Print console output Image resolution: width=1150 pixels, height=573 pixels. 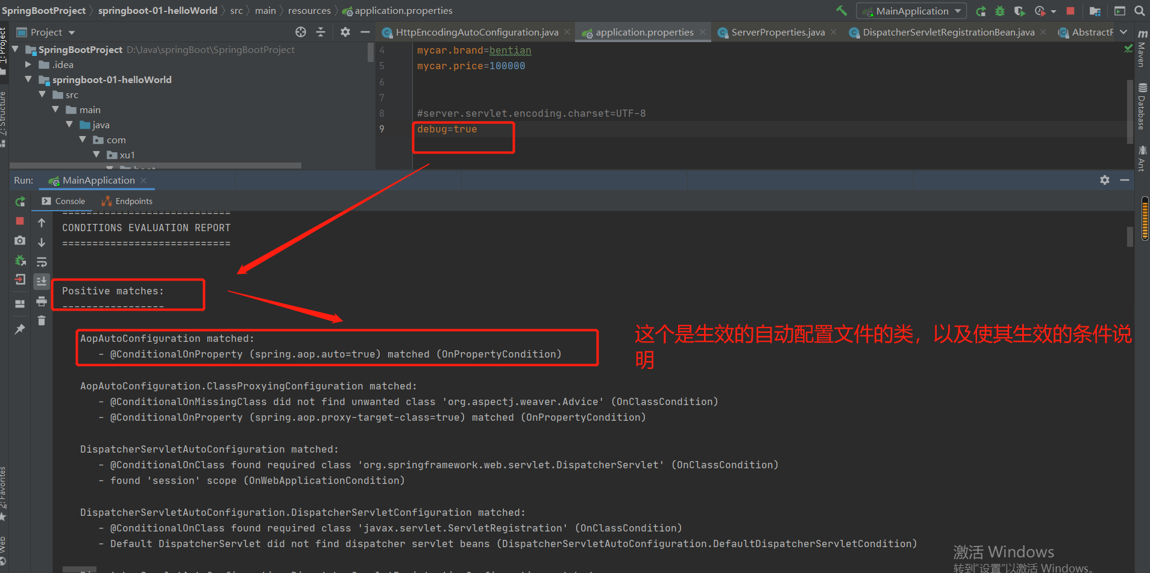pyautogui.click(x=42, y=301)
